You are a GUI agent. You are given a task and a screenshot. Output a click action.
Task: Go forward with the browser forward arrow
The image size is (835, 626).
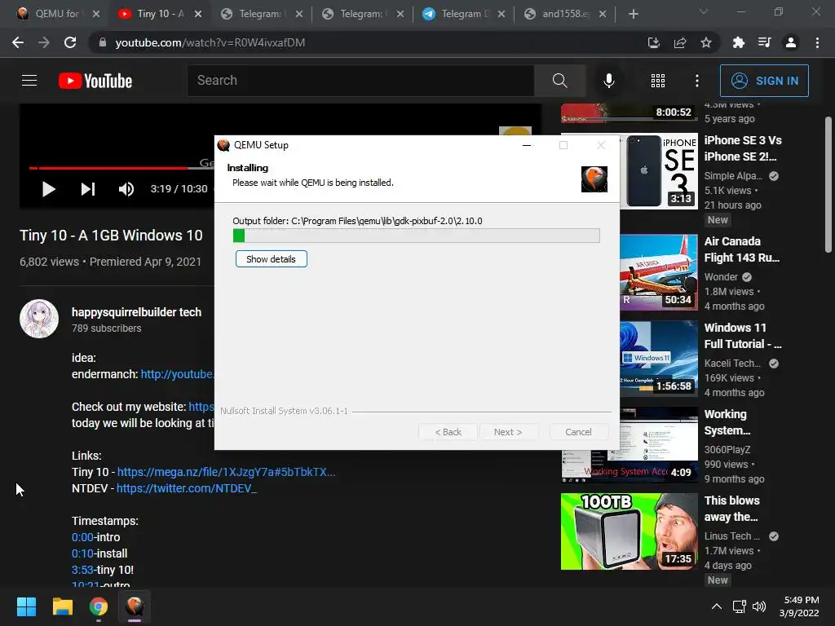[x=44, y=42]
